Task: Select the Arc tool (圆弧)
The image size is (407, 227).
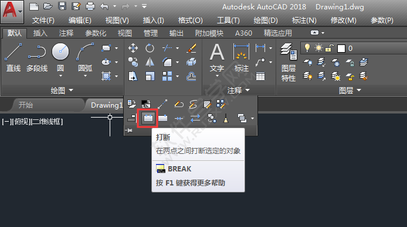Action: (85, 57)
